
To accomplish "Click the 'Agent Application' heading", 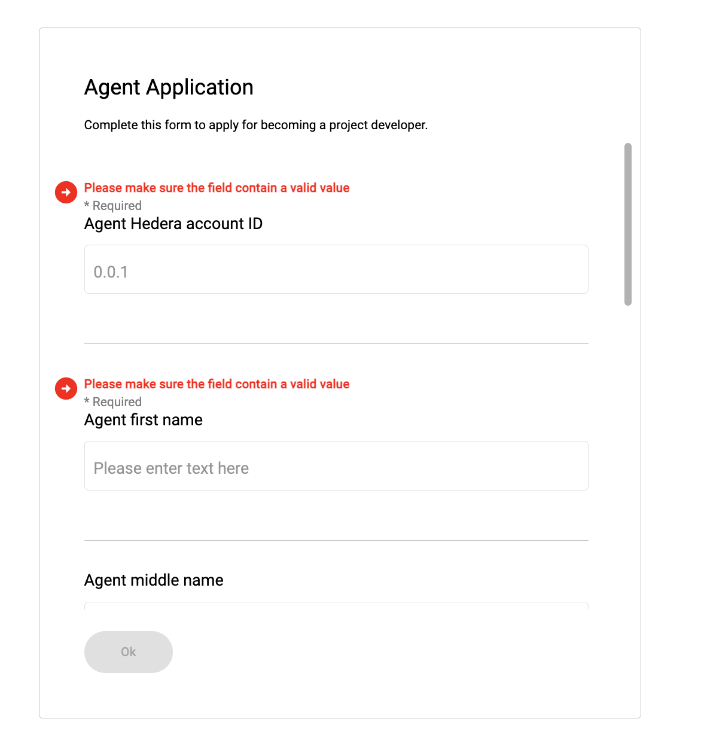I will [169, 87].
